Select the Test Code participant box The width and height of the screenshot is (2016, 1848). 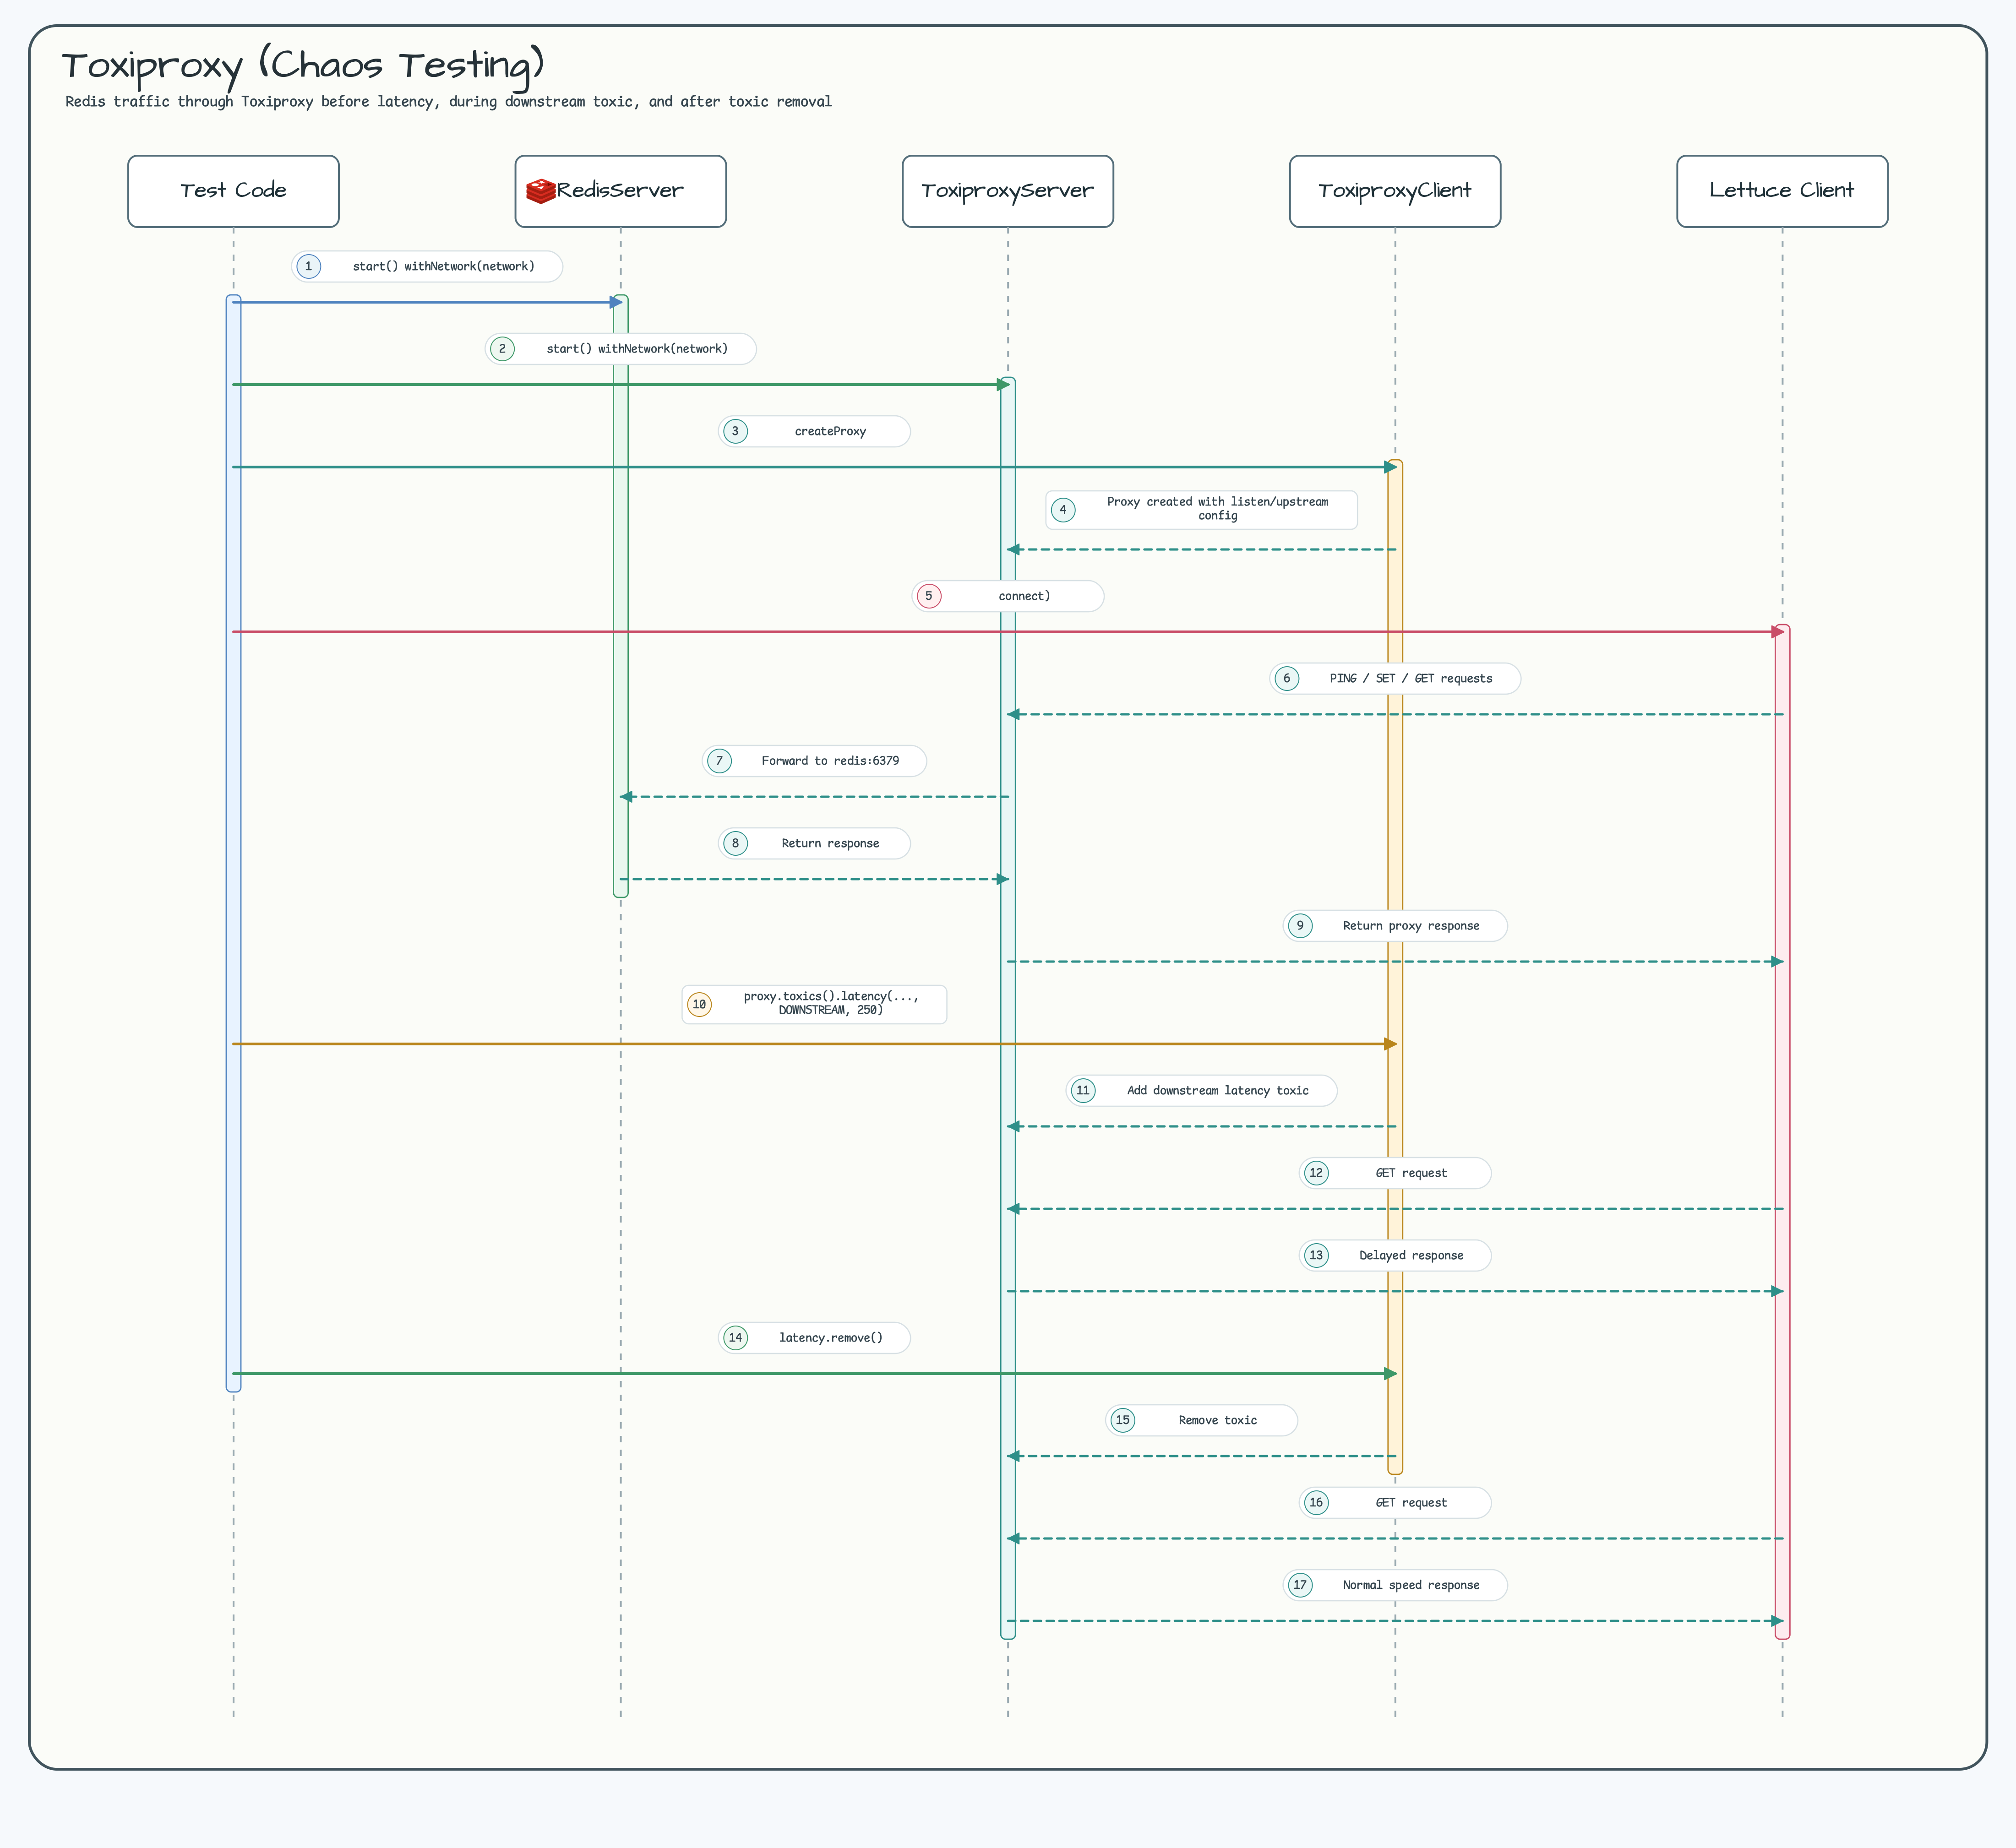coord(233,191)
